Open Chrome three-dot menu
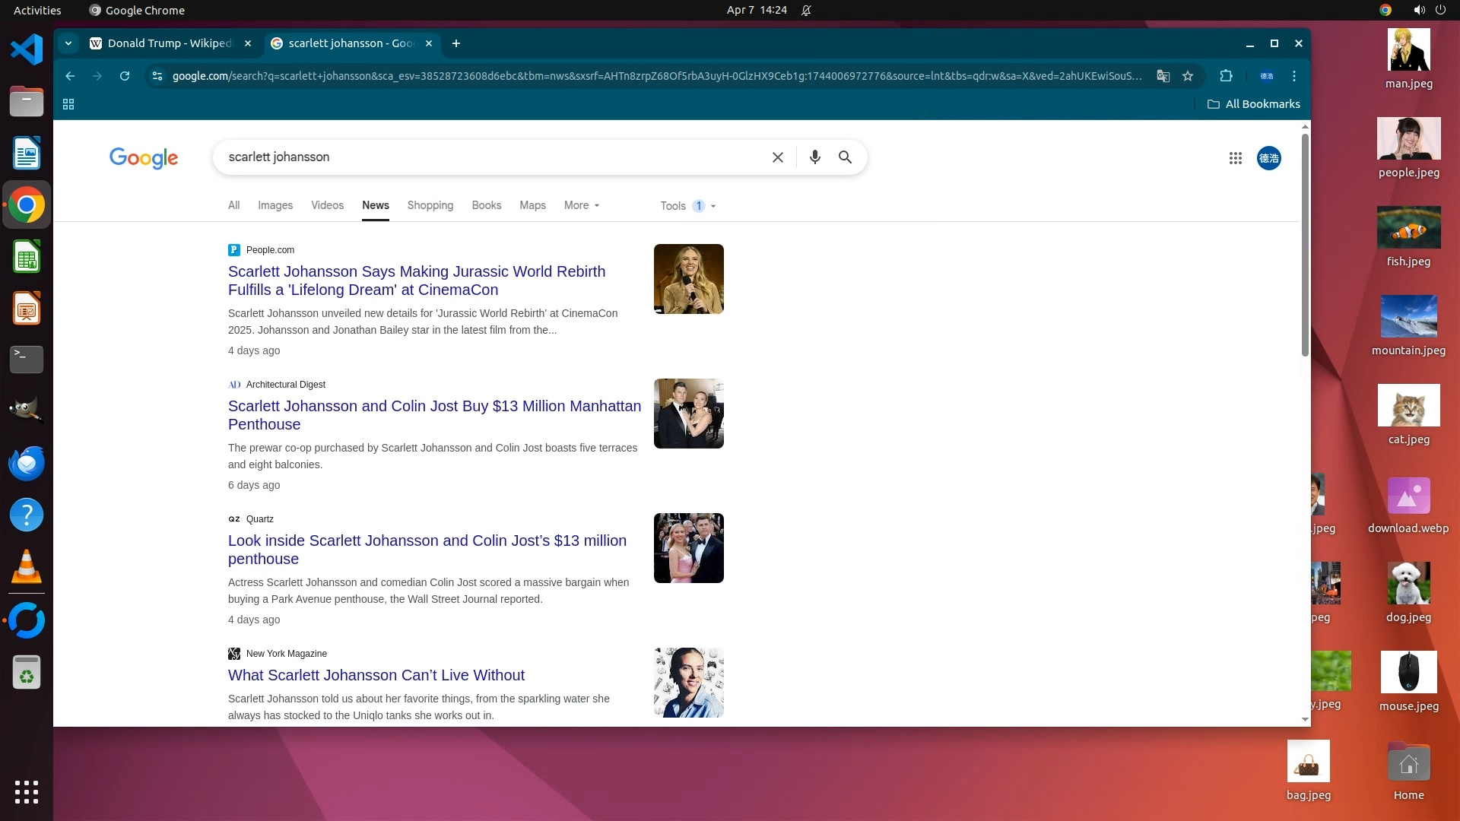 tap(1294, 76)
